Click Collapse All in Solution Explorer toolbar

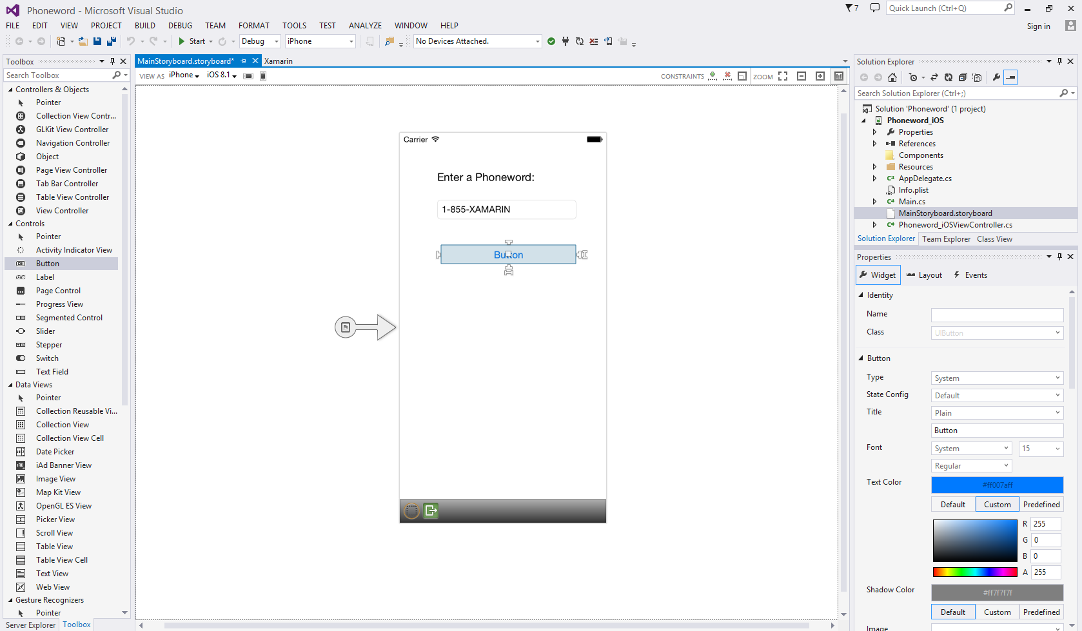(963, 77)
